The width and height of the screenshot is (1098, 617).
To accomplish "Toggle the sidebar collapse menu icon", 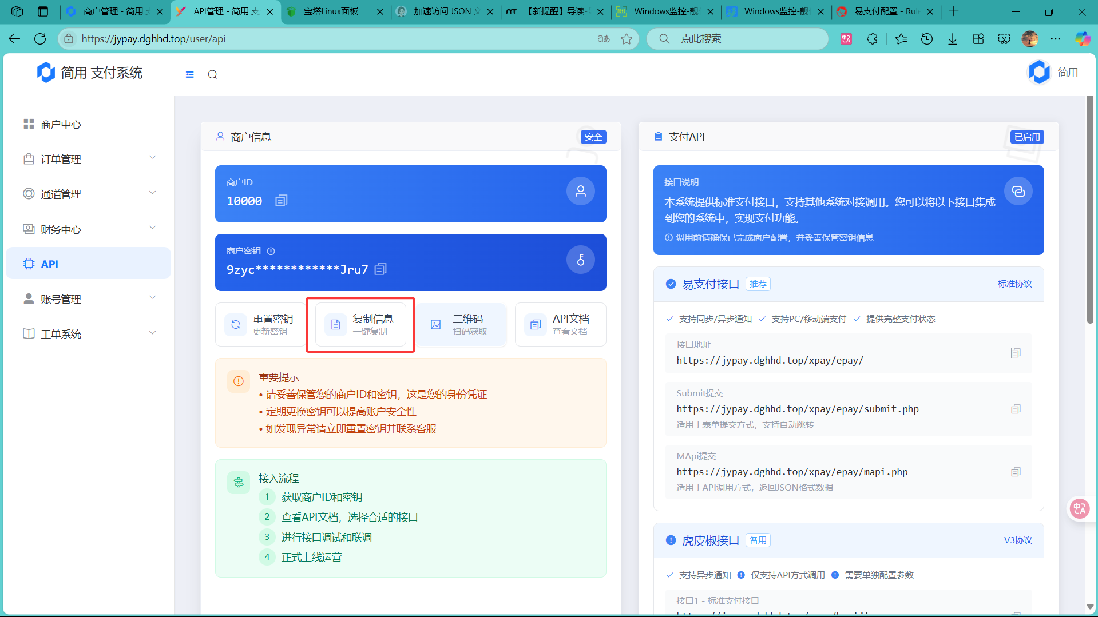I will click(x=190, y=74).
